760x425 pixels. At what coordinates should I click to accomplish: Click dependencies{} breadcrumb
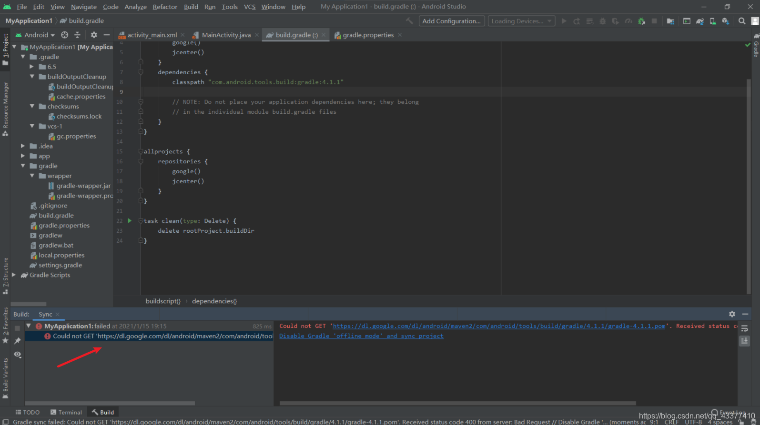point(214,301)
